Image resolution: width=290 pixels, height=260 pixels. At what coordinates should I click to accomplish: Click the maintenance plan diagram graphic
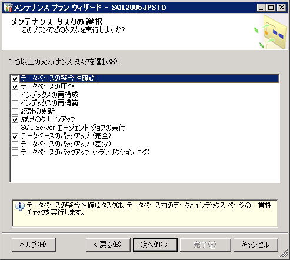pos(270,32)
